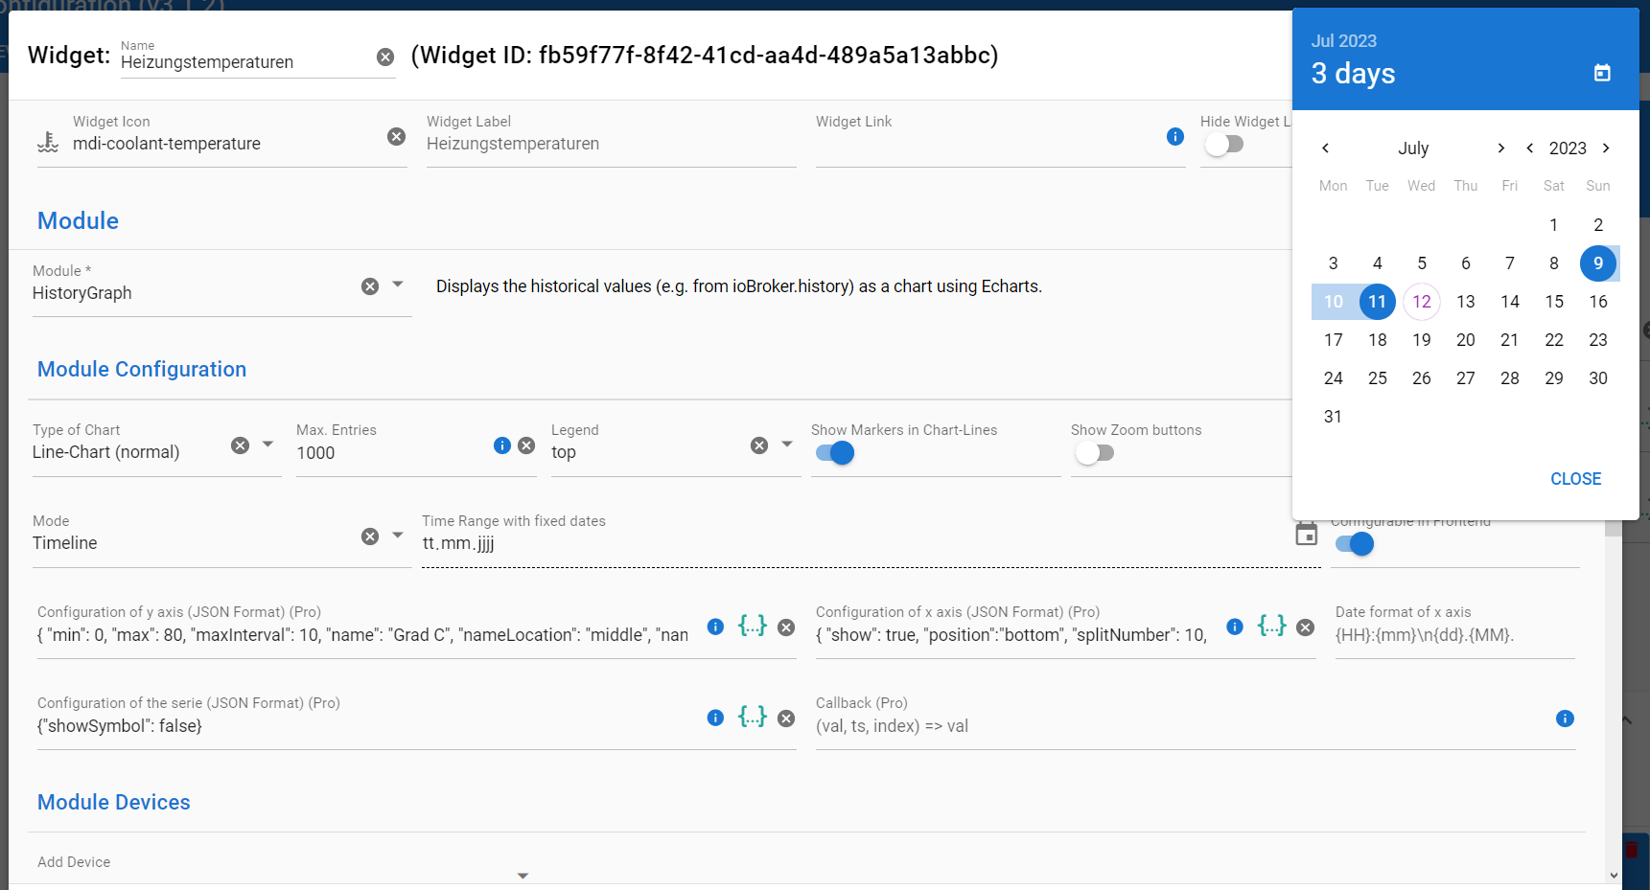Select July 10 in calendar
Image resolution: width=1650 pixels, height=890 pixels.
[x=1334, y=302]
